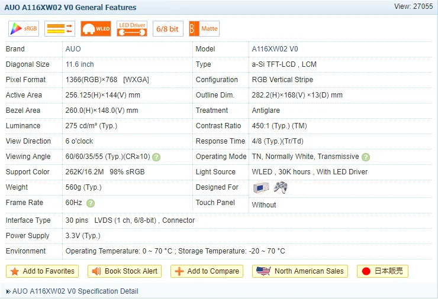This screenshot has width=438, height=299.
Task: Click response time 4/8 (Typ.)(Tr/Td)
Action: point(278,141)
